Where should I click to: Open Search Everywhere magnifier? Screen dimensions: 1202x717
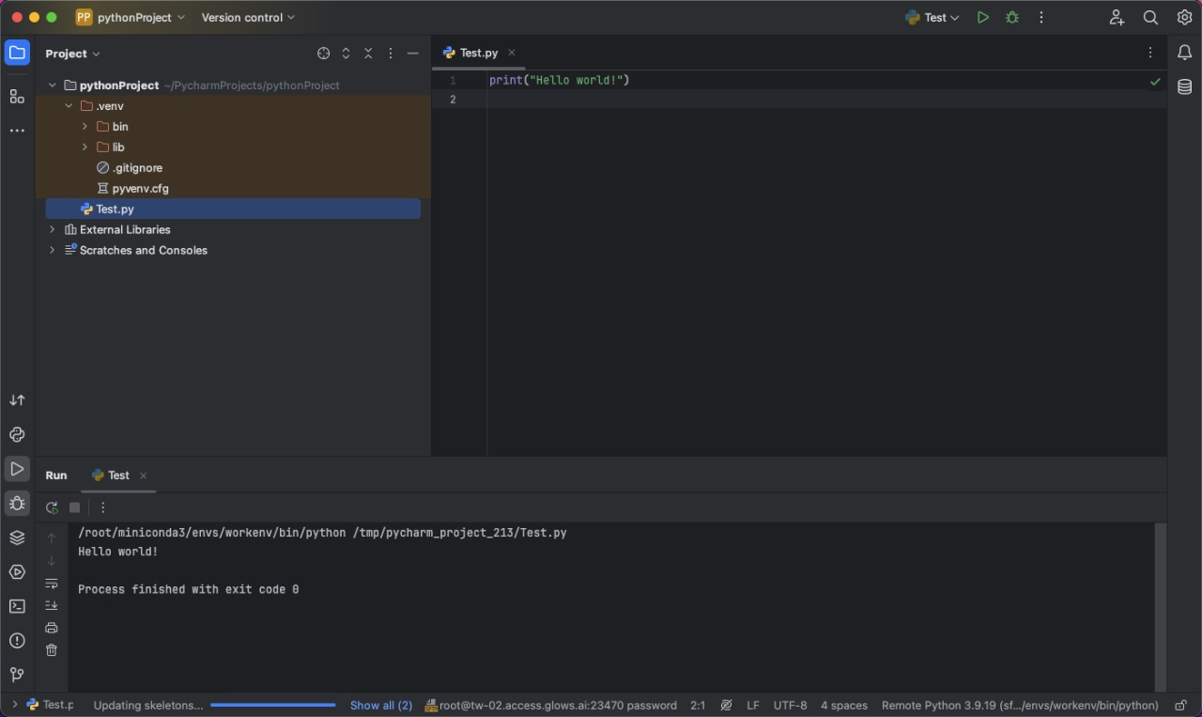coord(1150,17)
